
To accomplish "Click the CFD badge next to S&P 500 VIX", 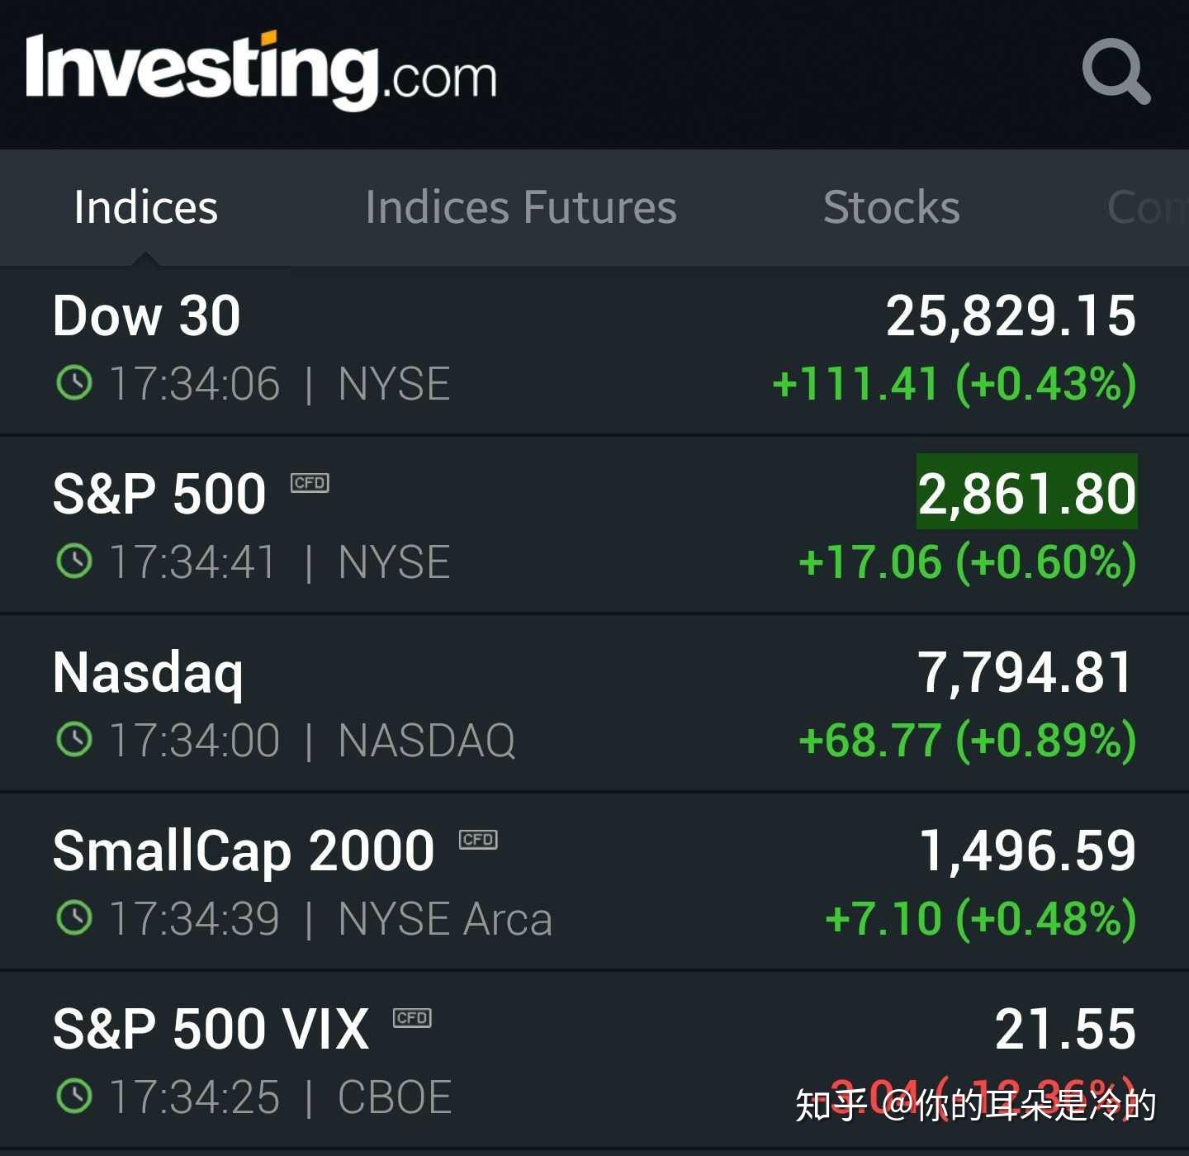I will point(412,1018).
